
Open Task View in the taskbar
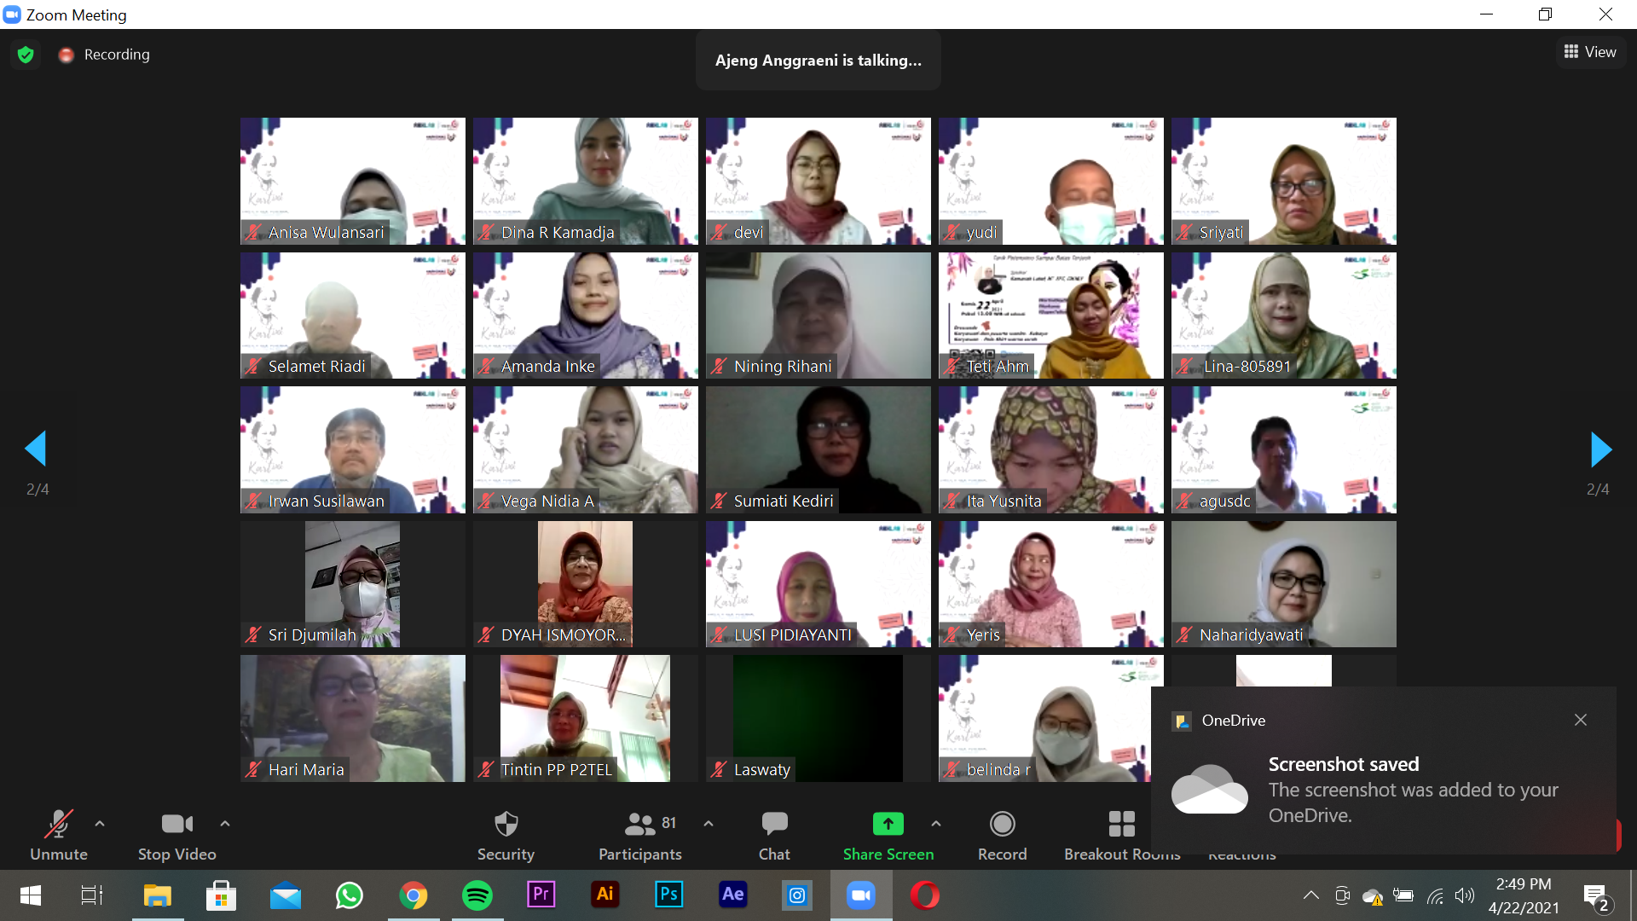[91, 895]
